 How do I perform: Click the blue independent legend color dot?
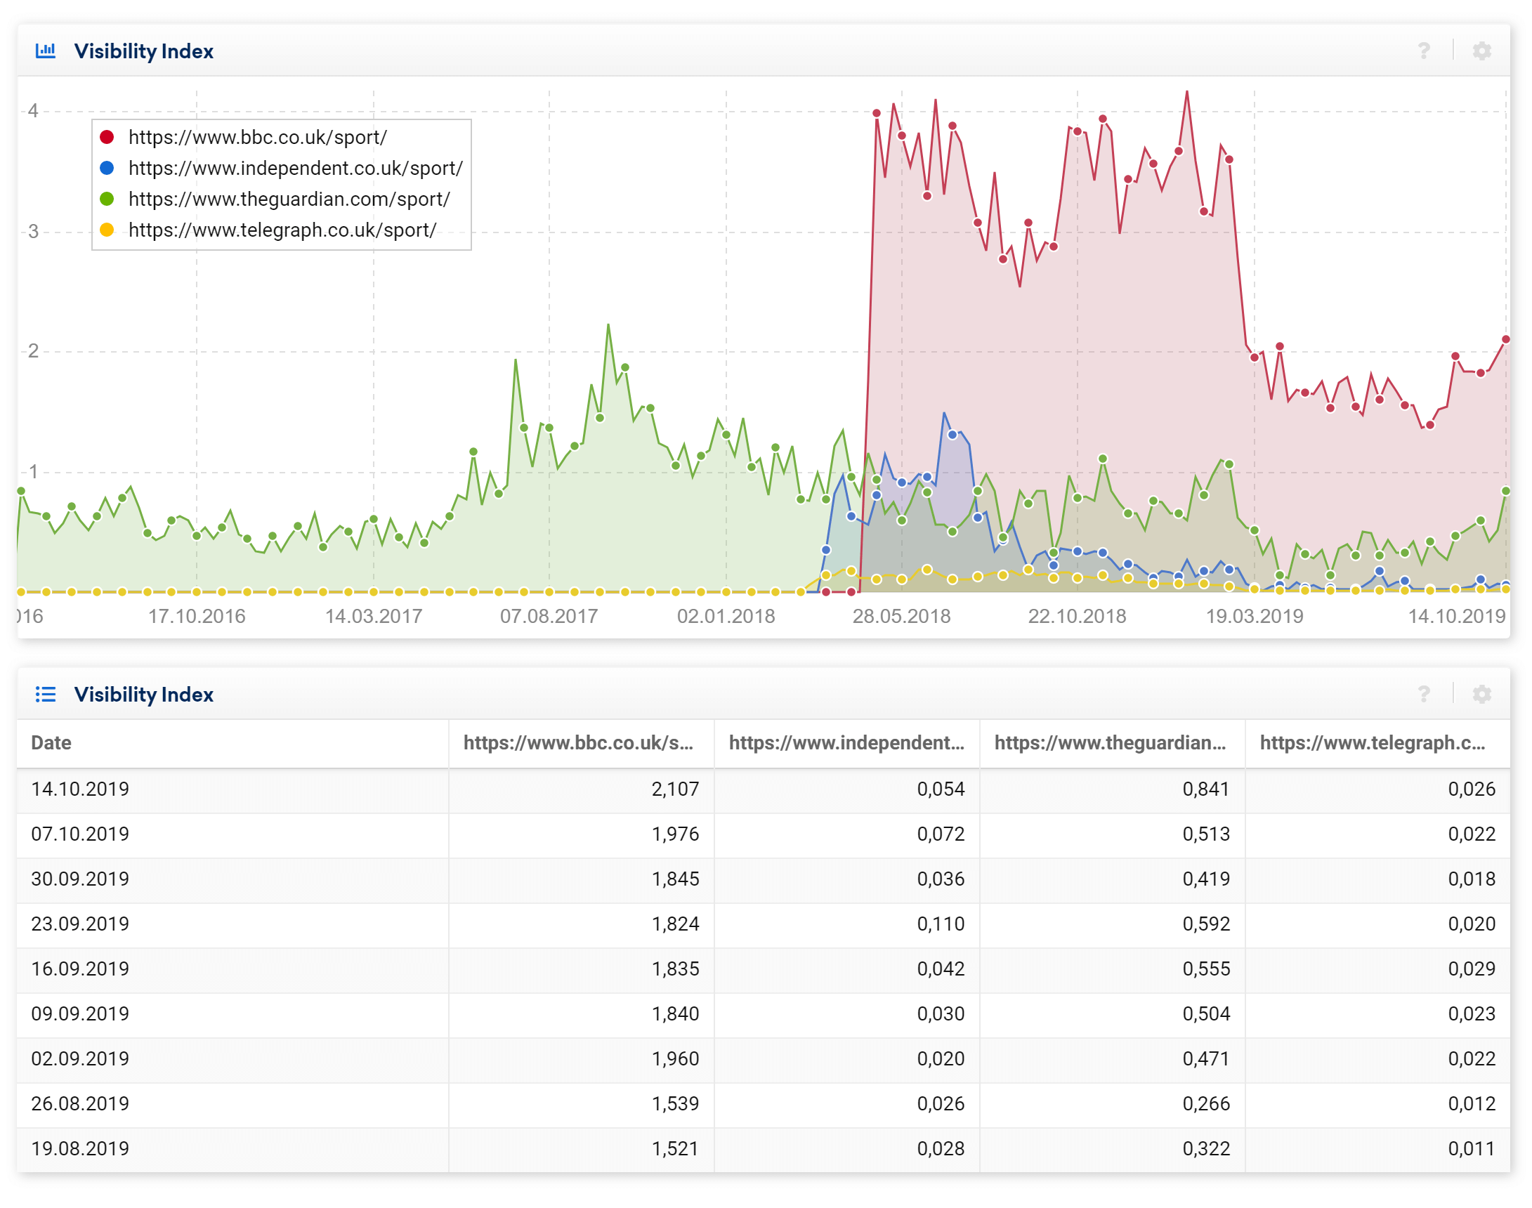click(x=107, y=169)
